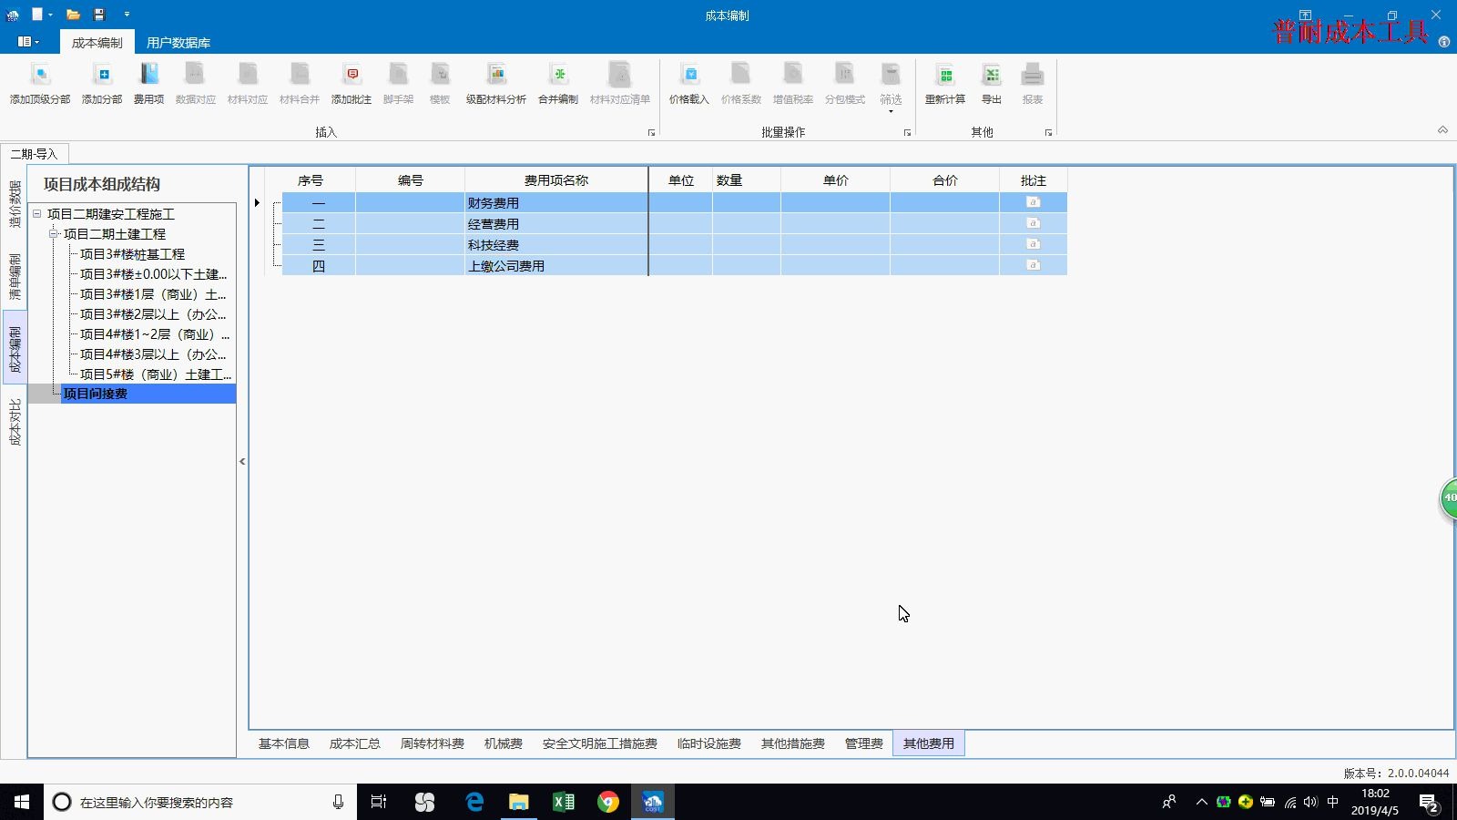Open the 批量操作 group dialog launcher
Image resolution: width=1457 pixels, height=820 pixels.
[x=907, y=133]
